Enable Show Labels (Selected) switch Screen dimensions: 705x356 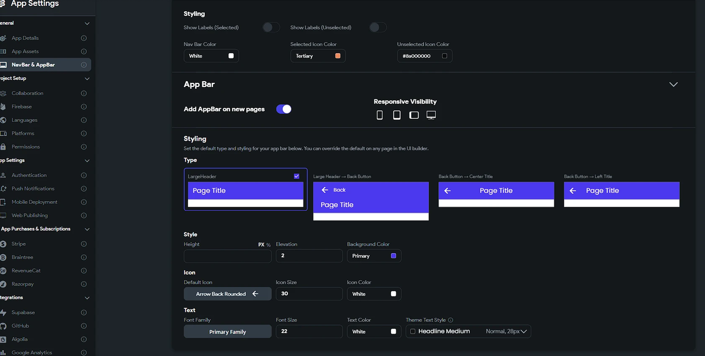click(x=271, y=27)
